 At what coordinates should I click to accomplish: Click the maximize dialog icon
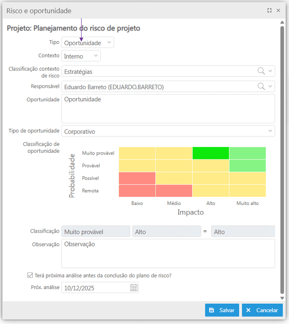[269, 10]
